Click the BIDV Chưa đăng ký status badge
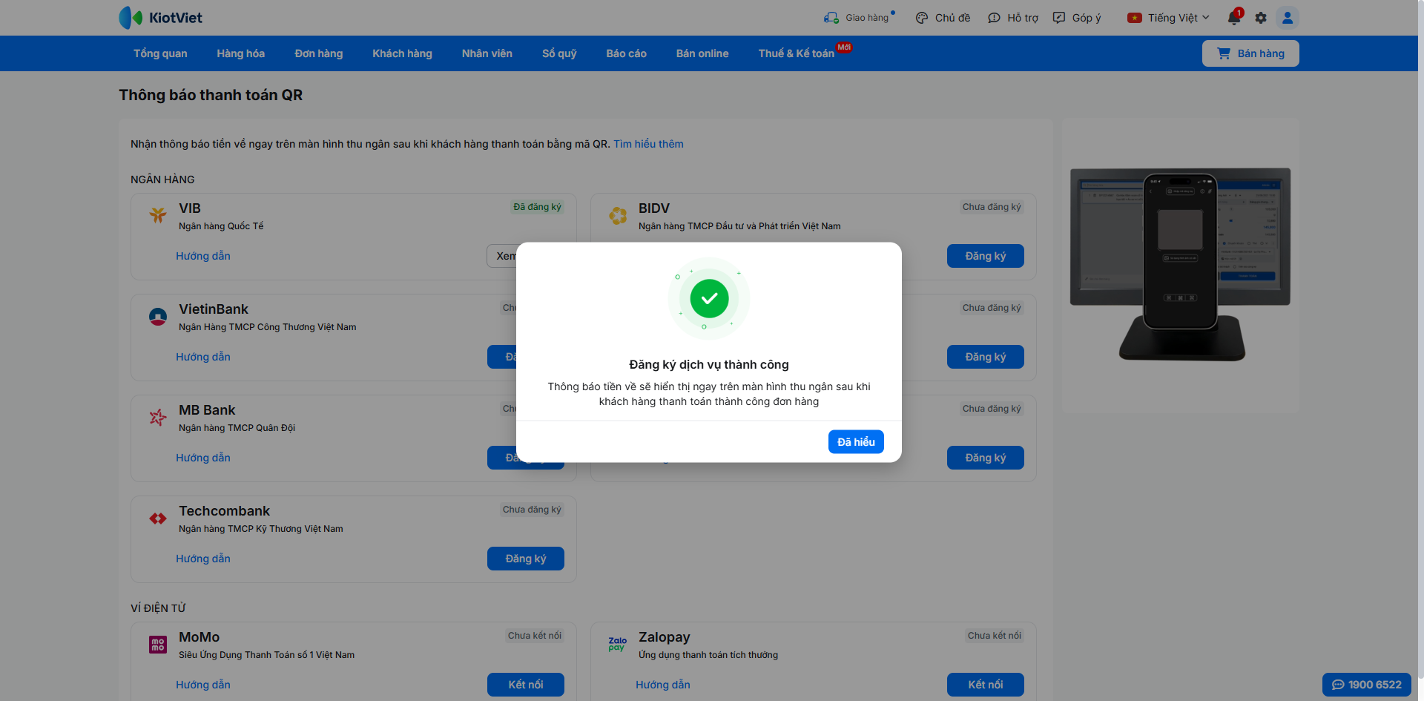This screenshot has height=701, width=1424. pyautogui.click(x=992, y=207)
